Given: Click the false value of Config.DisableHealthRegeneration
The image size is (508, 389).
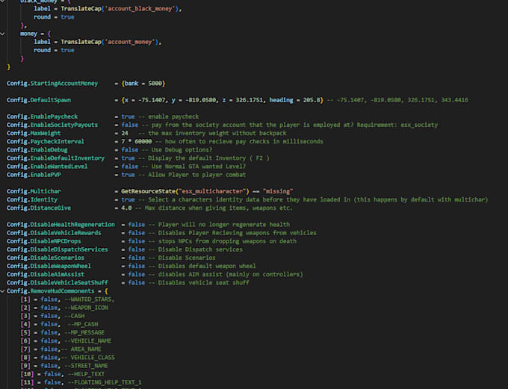Looking at the screenshot, I should click(x=137, y=224).
